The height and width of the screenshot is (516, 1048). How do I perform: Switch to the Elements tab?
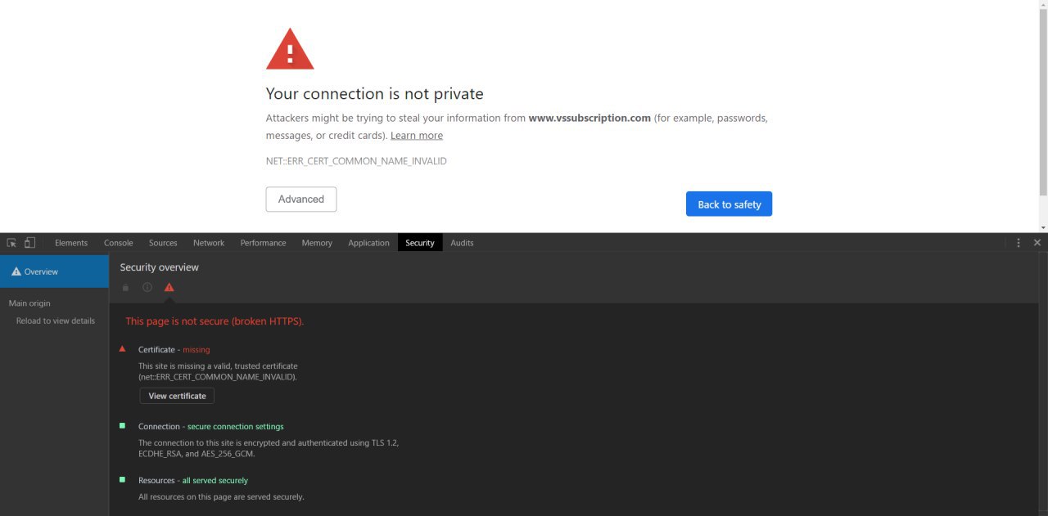pos(71,243)
